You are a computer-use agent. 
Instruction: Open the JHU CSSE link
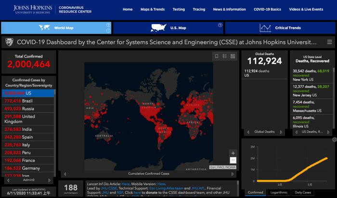coord(109,188)
